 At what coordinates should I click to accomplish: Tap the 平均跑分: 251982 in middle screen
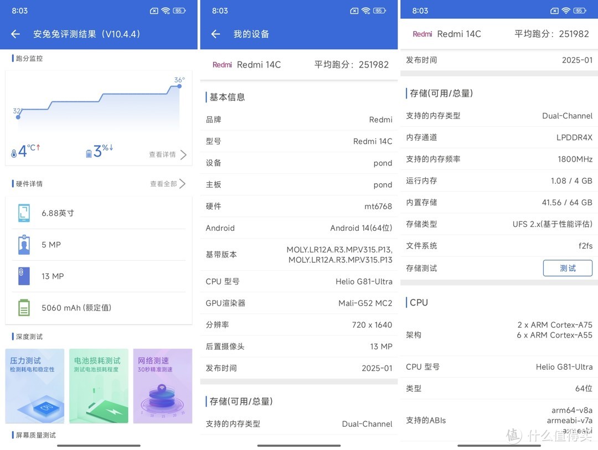tap(351, 65)
